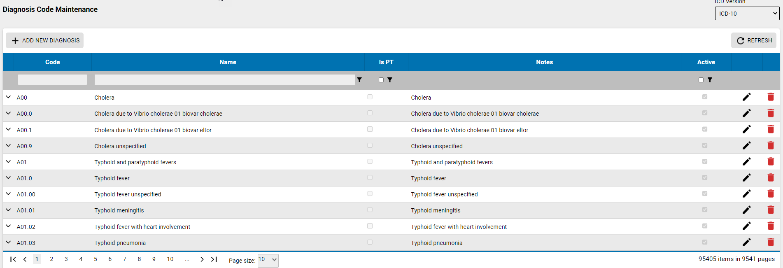Click the Active column filter funnel
The height and width of the screenshot is (268, 783).
pyautogui.click(x=710, y=80)
